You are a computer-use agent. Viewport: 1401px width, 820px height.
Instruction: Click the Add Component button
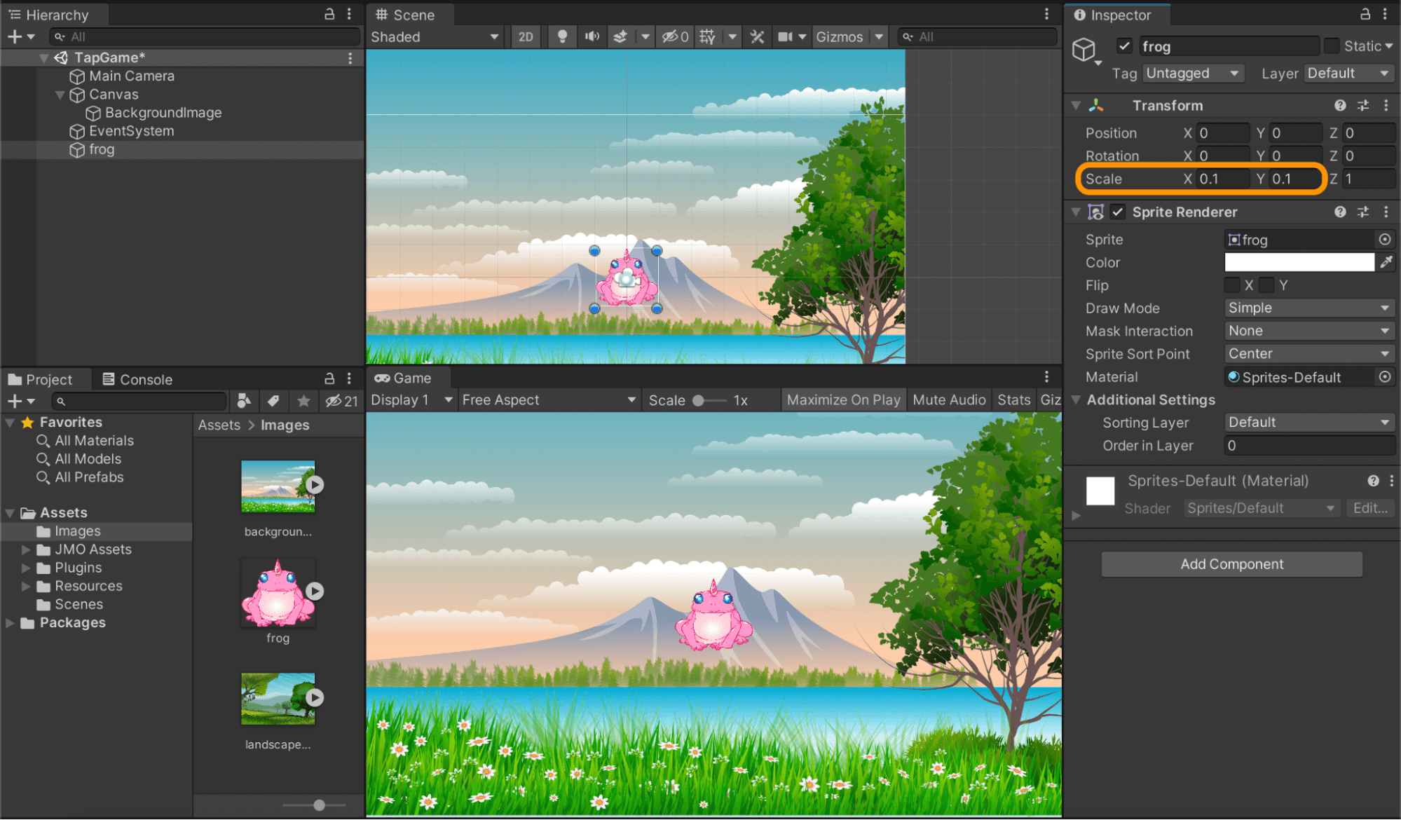pyautogui.click(x=1231, y=563)
